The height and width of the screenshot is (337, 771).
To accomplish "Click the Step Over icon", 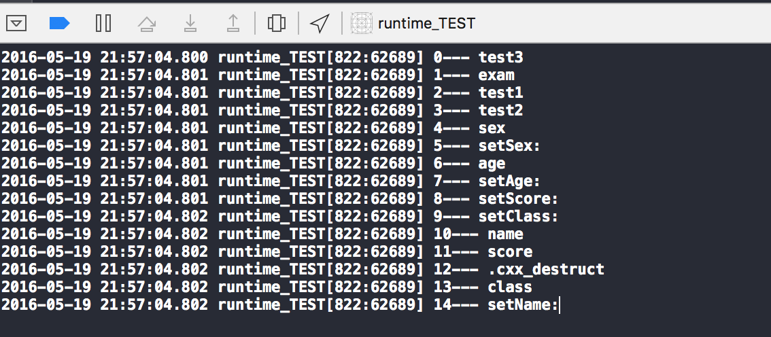I will (147, 23).
